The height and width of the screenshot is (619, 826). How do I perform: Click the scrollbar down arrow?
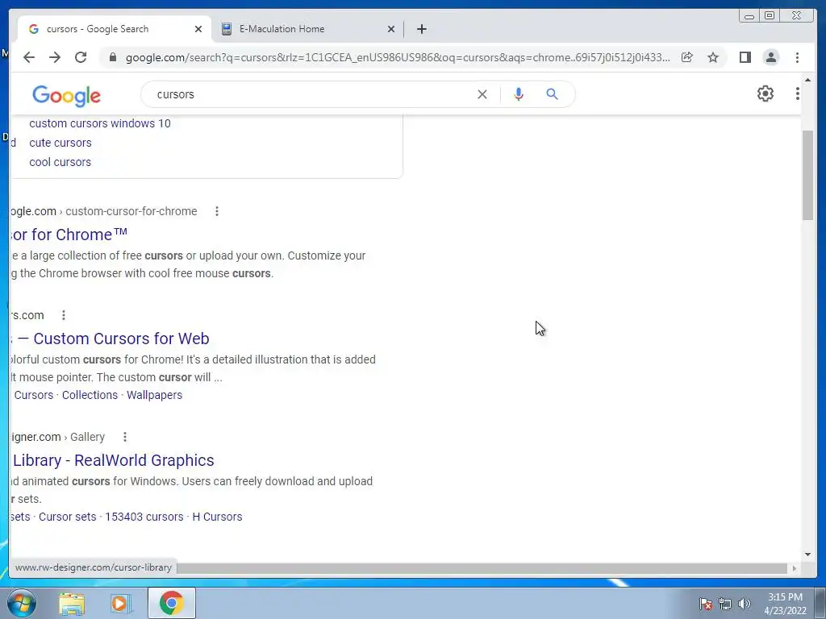[x=807, y=554]
